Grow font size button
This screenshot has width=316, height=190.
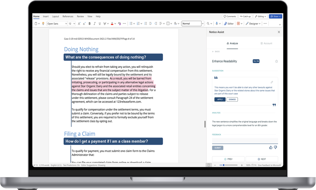[x=79, y=24]
